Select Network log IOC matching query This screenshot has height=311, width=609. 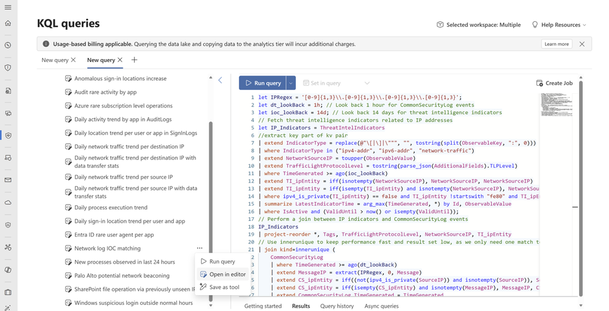[107, 248]
